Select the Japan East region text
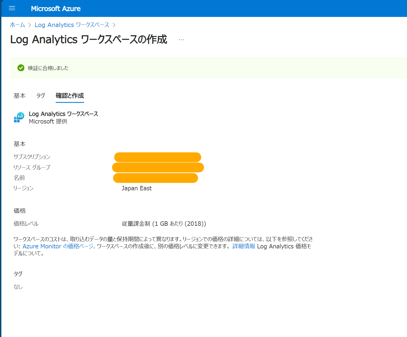The height and width of the screenshot is (337, 407). point(137,188)
